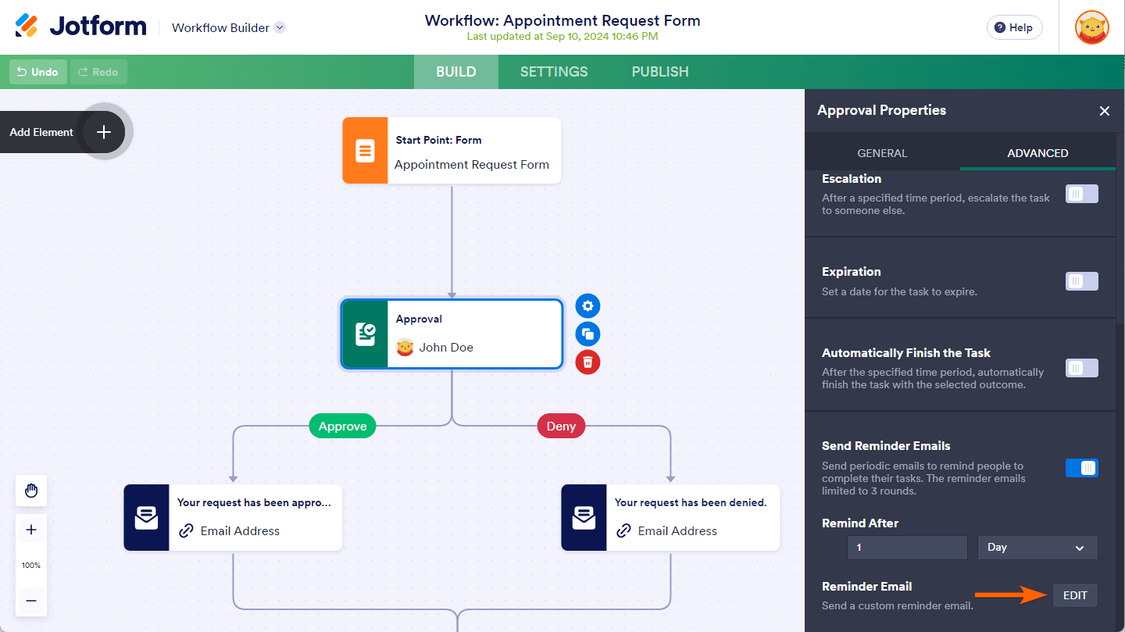Click link icon in denied email card
1125x632 pixels.
623,531
